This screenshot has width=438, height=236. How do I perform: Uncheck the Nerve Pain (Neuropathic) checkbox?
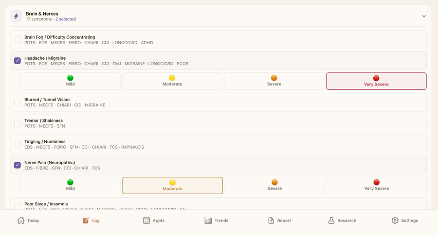18,165
